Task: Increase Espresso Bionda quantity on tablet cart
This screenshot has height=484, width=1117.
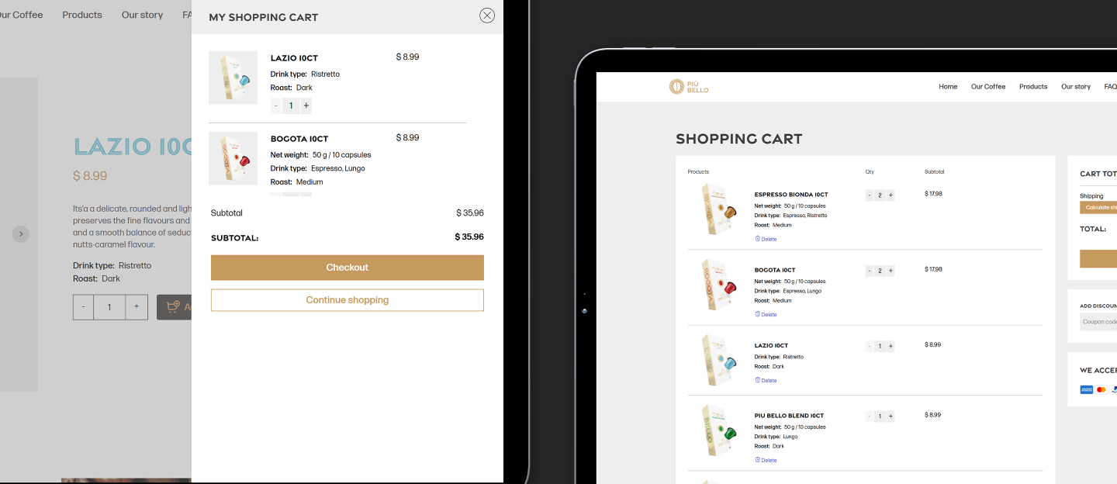Action: click(x=890, y=195)
